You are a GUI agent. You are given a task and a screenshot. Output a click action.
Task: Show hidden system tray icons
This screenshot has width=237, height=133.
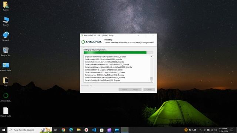pyautogui.click(x=201, y=130)
